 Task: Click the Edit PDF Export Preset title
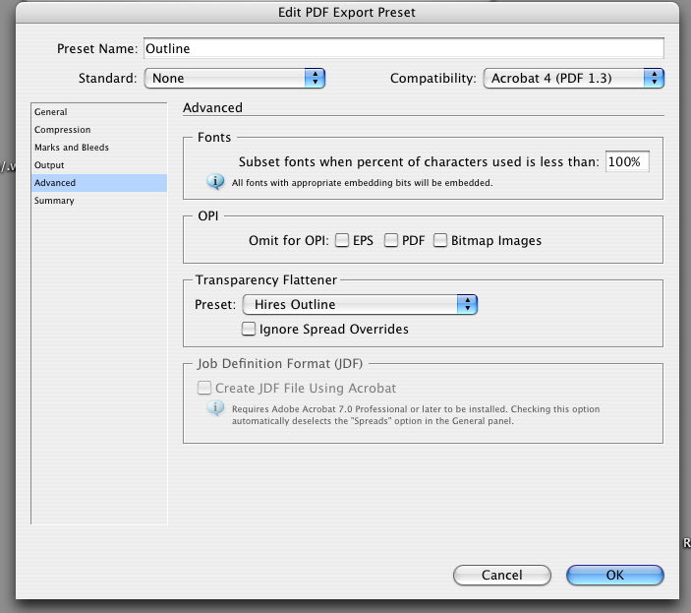tap(347, 13)
